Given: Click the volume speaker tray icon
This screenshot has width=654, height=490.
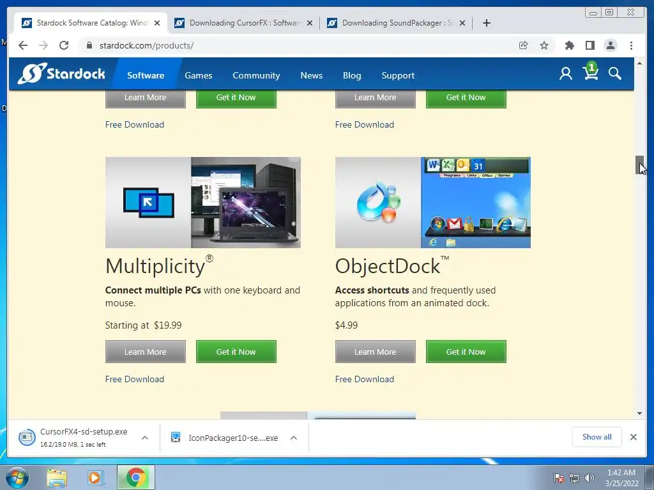Looking at the screenshot, I should tap(589, 478).
